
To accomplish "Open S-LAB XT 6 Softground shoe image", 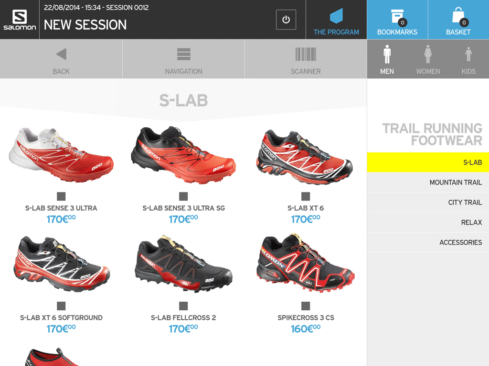I will pos(62,264).
